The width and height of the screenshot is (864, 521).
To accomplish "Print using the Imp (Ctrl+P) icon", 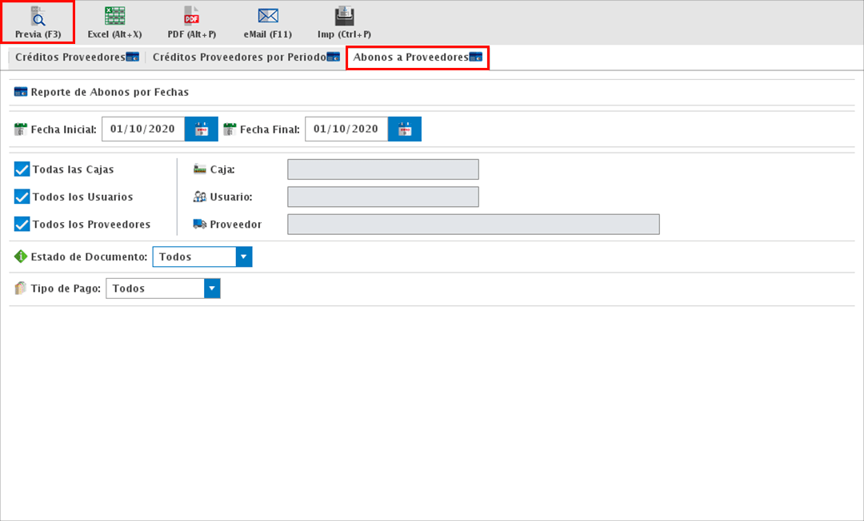I will pos(344,16).
